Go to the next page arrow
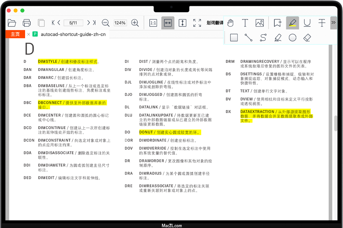 click(x=88, y=23)
